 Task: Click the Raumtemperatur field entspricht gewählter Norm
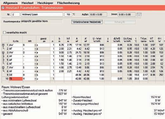tap(42, 21)
